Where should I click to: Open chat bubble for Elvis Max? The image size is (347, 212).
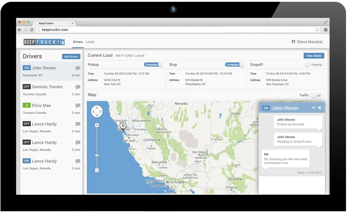click(x=78, y=106)
